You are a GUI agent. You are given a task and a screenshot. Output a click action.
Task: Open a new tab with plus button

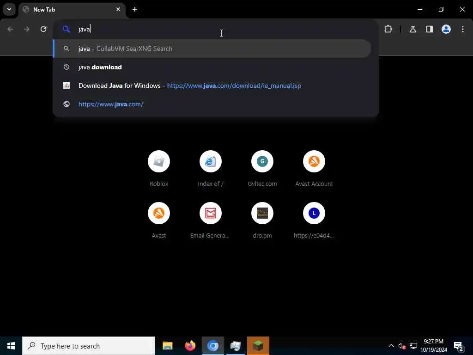135,9
